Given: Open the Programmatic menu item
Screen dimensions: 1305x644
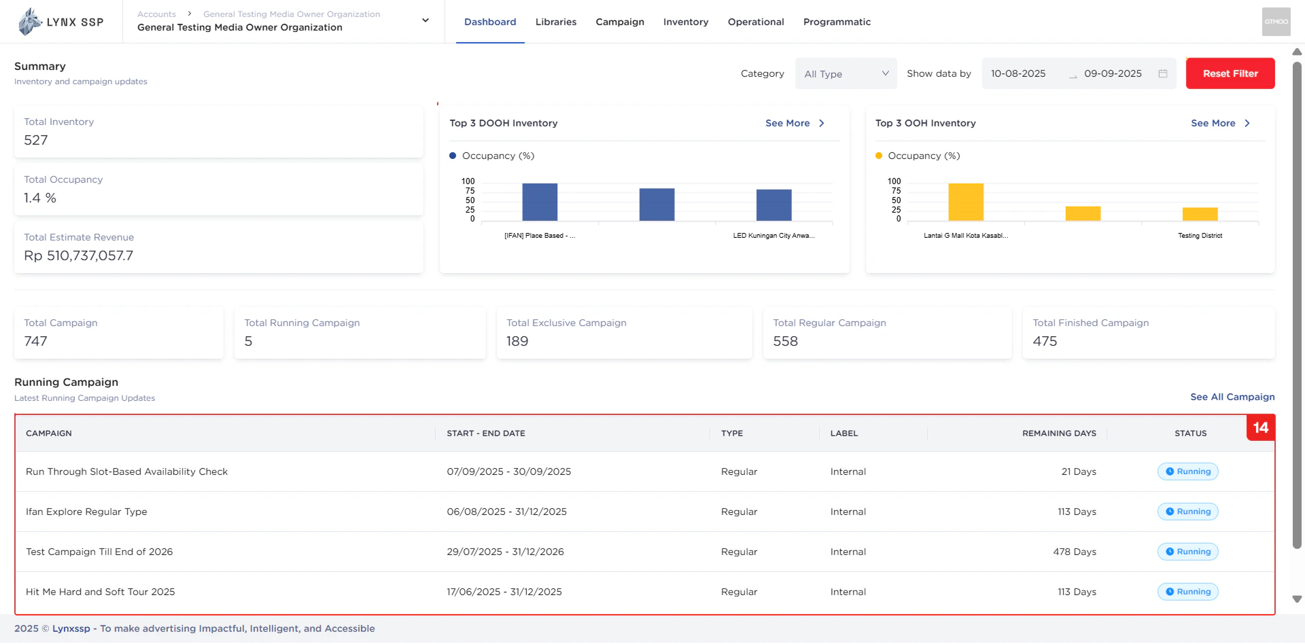Looking at the screenshot, I should click(837, 22).
